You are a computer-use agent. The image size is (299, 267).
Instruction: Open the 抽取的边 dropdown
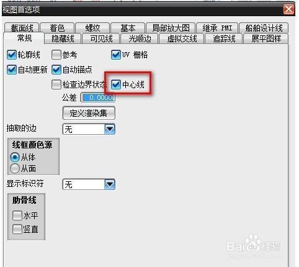point(89,129)
